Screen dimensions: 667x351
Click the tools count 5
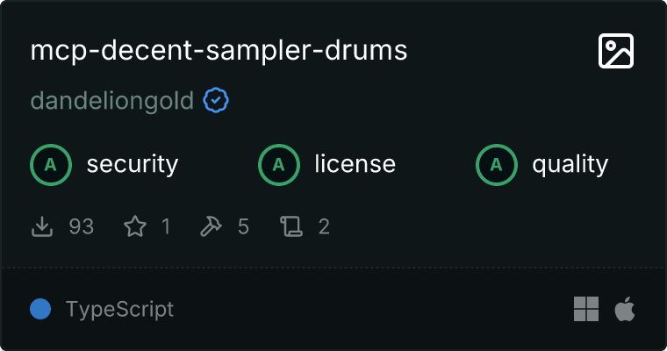click(243, 227)
